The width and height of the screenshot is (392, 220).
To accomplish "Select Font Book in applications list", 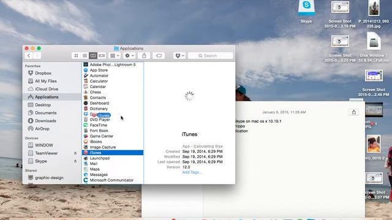I will (x=113, y=131).
